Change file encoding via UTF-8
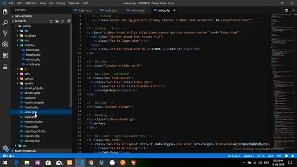The image size is (297, 167). (x=261, y=156)
